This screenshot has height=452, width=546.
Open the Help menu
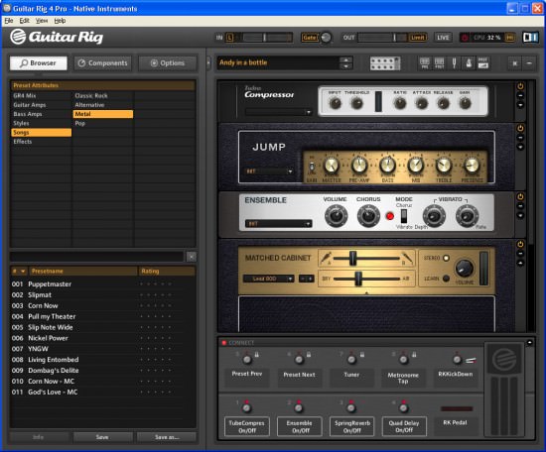click(x=60, y=21)
